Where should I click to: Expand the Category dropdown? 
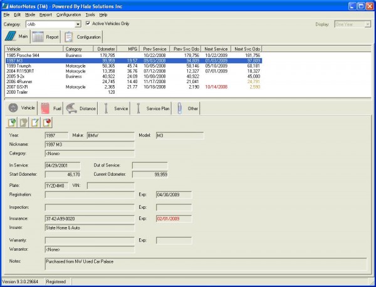(x=78, y=24)
